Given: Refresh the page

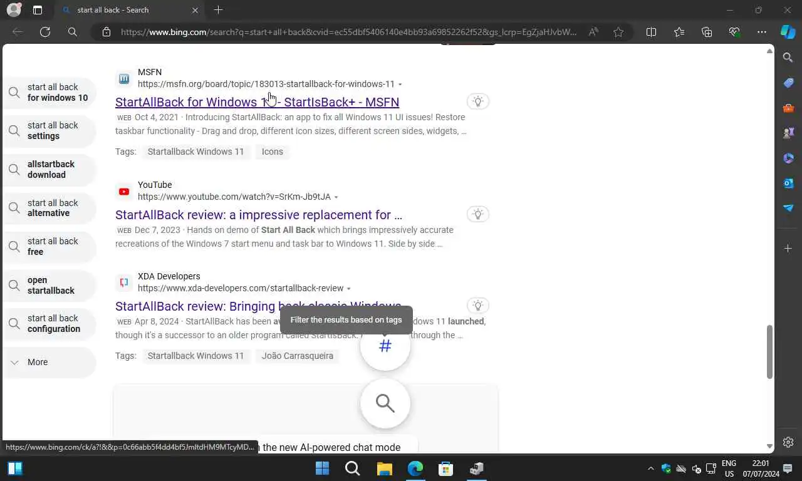Looking at the screenshot, I should (45, 32).
